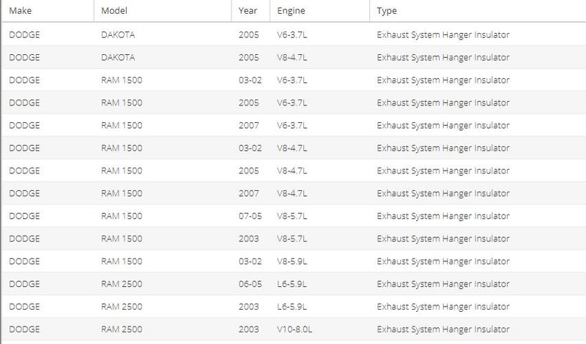The width and height of the screenshot is (586, 344).
Task: Select the Dakota 2005 V6-3.7L row
Action: [x=294, y=34]
